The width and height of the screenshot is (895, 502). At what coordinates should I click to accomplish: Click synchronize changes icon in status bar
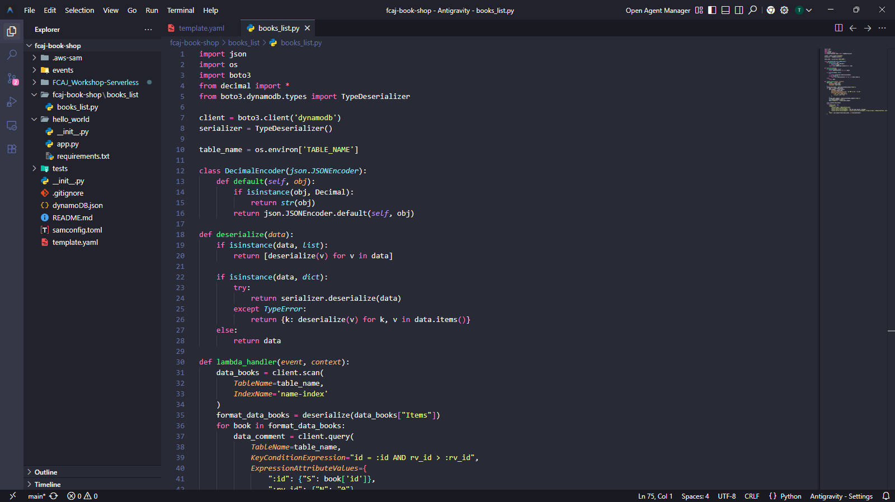(54, 496)
